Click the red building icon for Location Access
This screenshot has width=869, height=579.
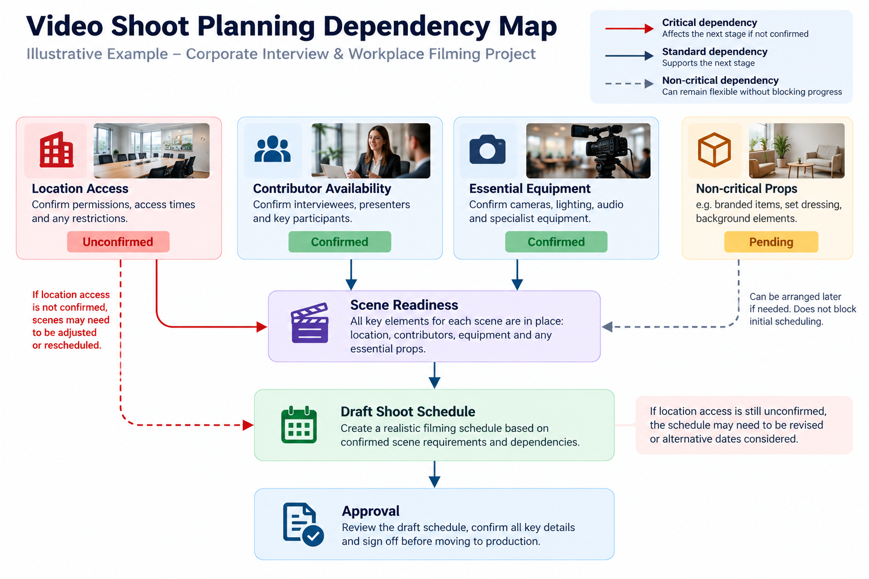(x=57, y=150)
